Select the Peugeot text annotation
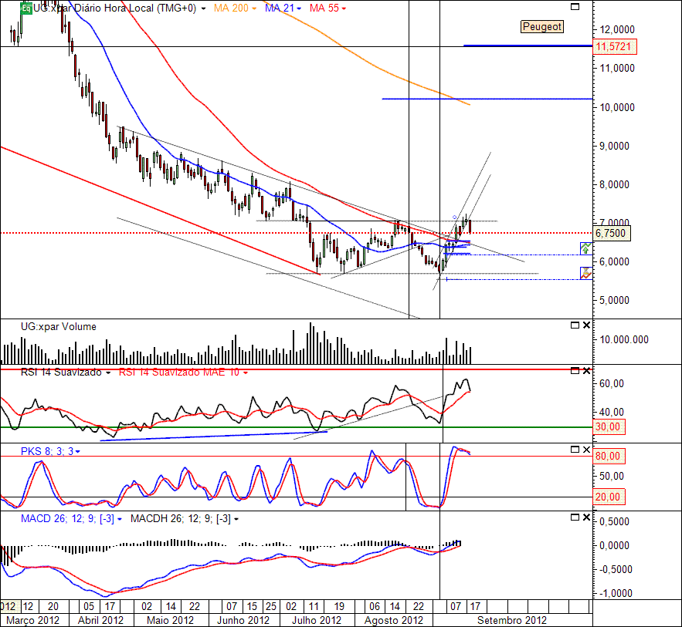 point(542,26)
